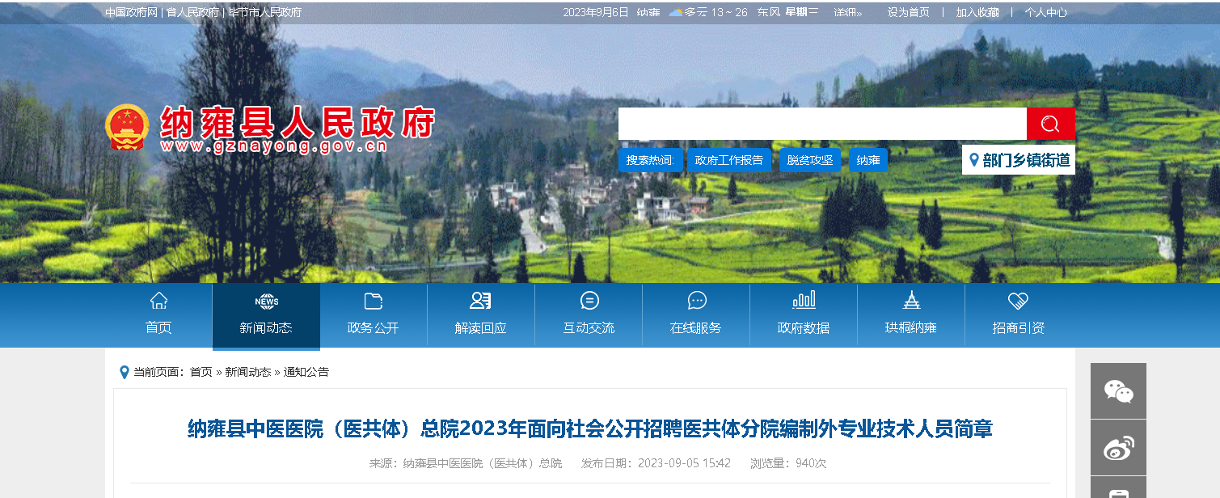Image resolution: width=1220 pixels, height=498 pixels.
Task: Click the date 2023年9月6日 in top bar
Action: 596,12
